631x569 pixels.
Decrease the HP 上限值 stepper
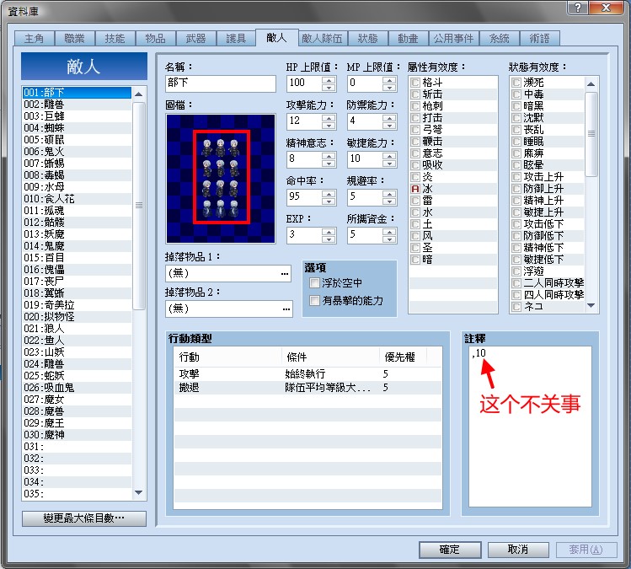pyautogui.click(x=329, y=87)
